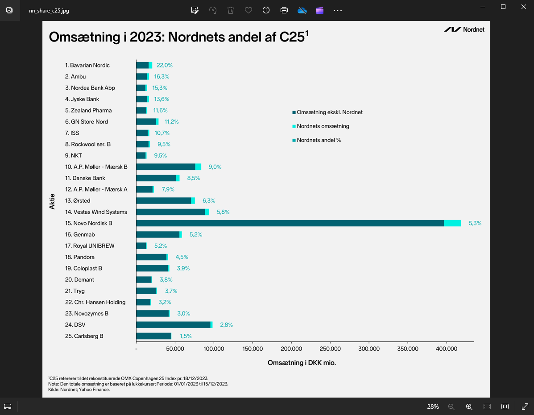Screen dimensions: 534x415
Task: Click the 14. Vestas Wind Systems label
Action: tap(96, 212)
